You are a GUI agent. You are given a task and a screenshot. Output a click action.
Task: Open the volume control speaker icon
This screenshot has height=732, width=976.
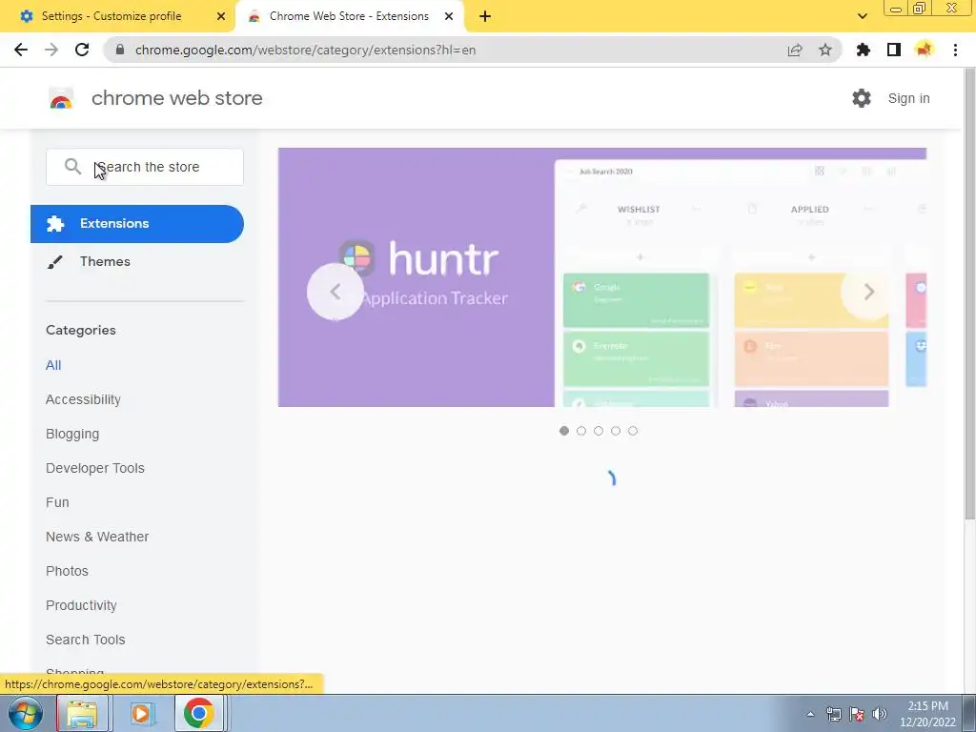pos(880,714)
